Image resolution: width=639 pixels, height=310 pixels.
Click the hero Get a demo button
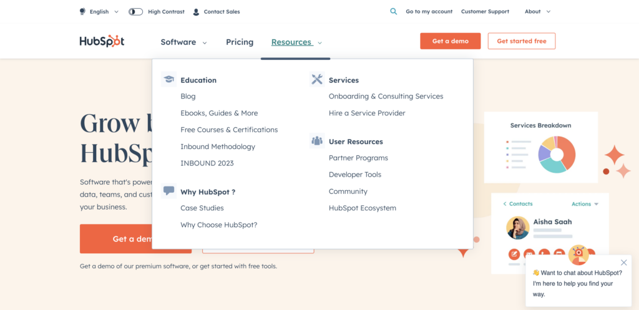pyautogui.click(x=135, y=239)
